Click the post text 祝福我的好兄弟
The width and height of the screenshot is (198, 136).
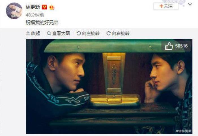point(42,23)
